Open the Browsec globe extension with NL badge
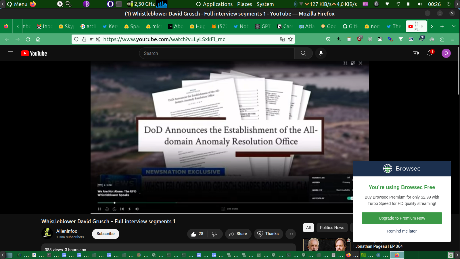Image resolution: width=460 pixels, height=259 pixels. click(x=421, y=39)
